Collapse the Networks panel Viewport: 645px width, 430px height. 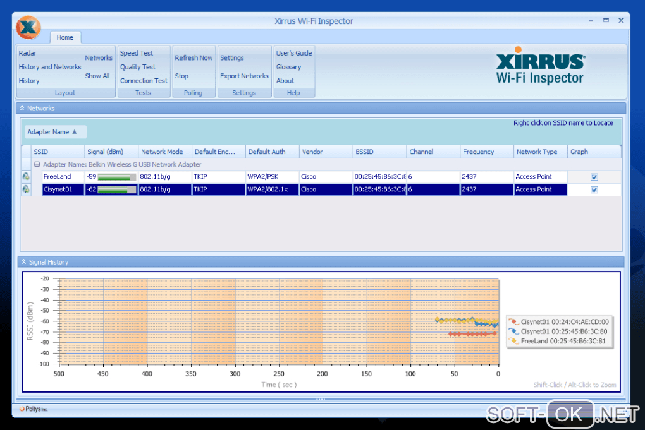tap(21, 109)
